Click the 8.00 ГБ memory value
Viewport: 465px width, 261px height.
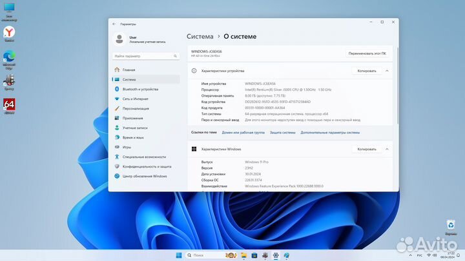(265, 96)
